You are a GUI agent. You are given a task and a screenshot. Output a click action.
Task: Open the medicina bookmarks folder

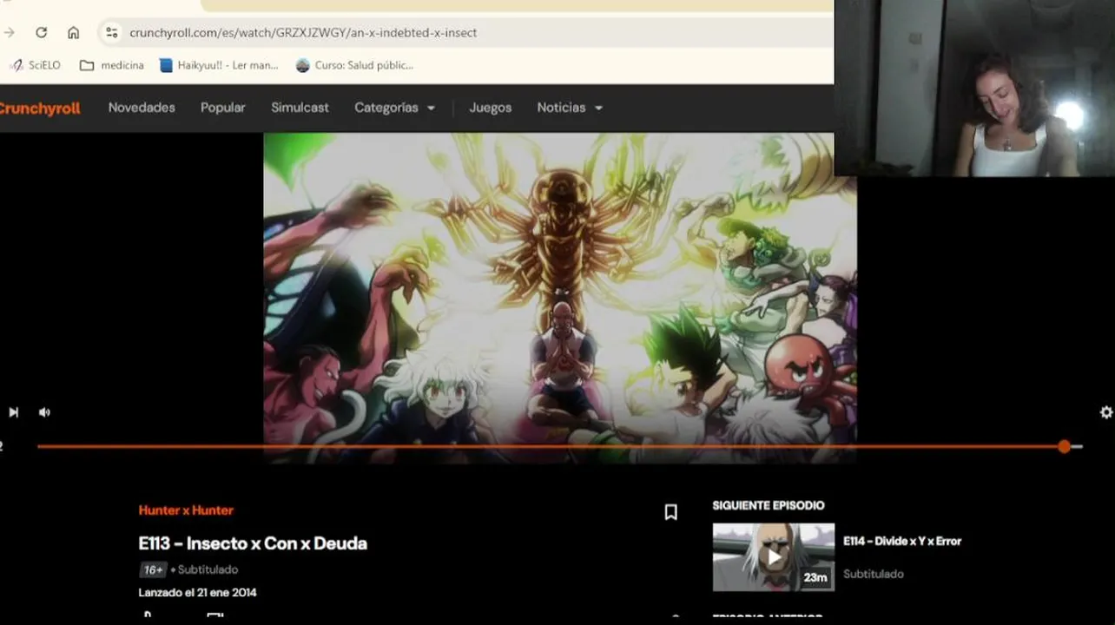pos(111,65)
